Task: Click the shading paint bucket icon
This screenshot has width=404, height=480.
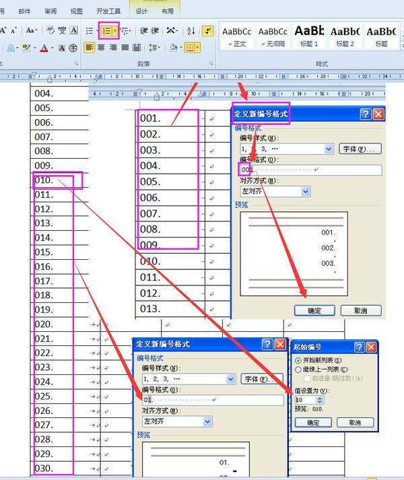Action: (x=173, y=47)
